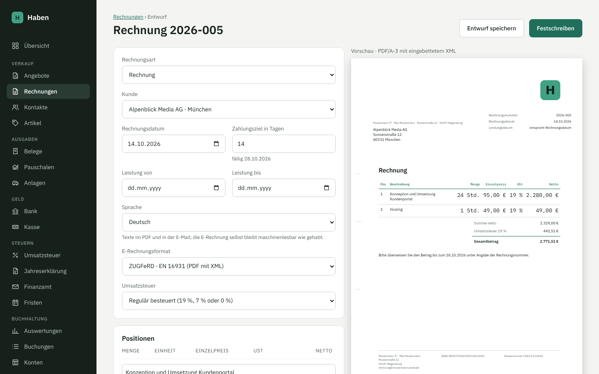This screenshot has width=599, height=374.
Task: Click the 'Hosting' row in the preview
Action: 469,210
